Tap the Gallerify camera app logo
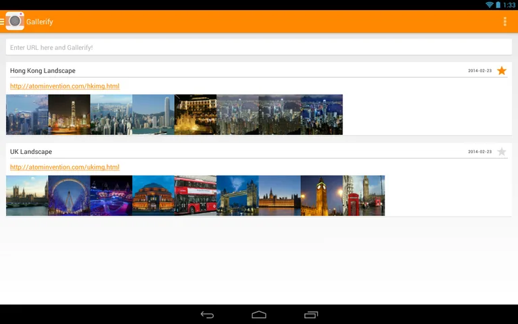 [15, 21]
